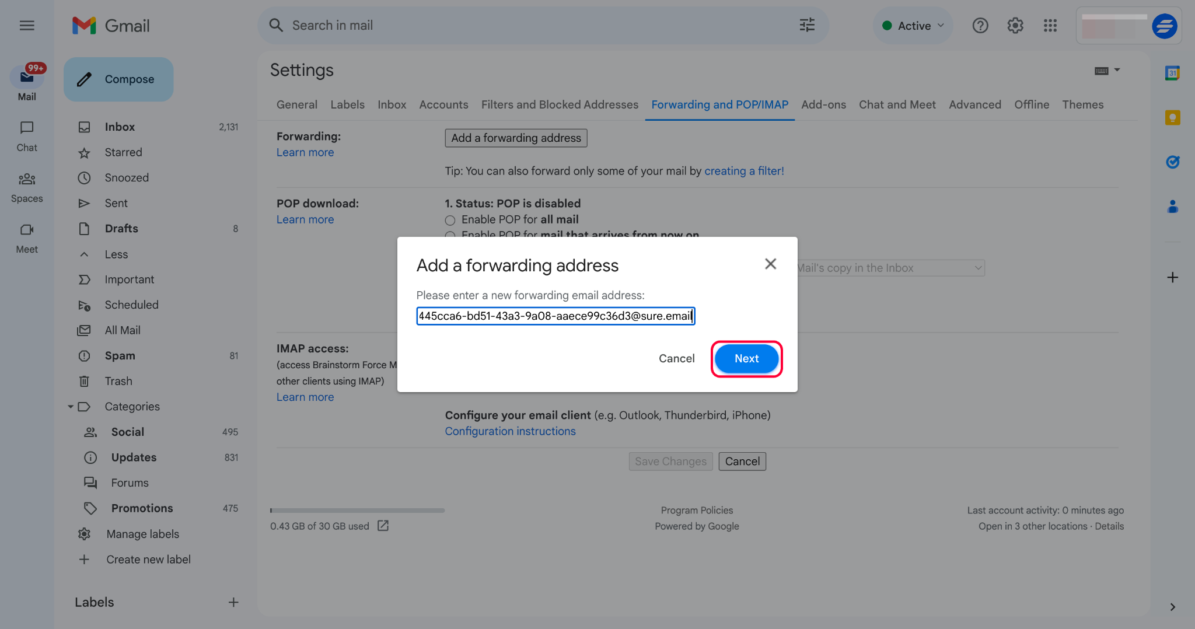Enable POP for all mail
Screen dimensions: 1195x629
tap(450, 220)
